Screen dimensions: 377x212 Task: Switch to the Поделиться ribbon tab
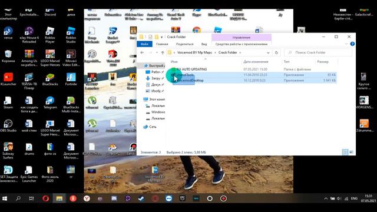[x=184, y=44]
